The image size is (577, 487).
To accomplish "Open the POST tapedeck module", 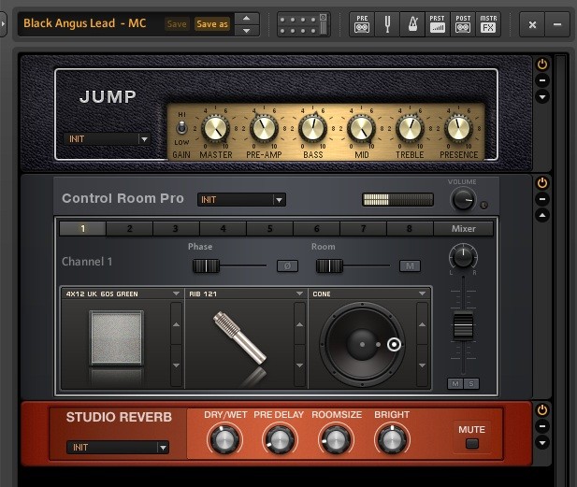I will click(463, 24).
